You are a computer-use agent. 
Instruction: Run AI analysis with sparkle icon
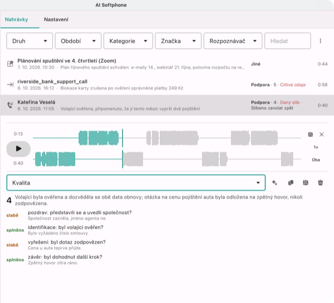[275, 183]
